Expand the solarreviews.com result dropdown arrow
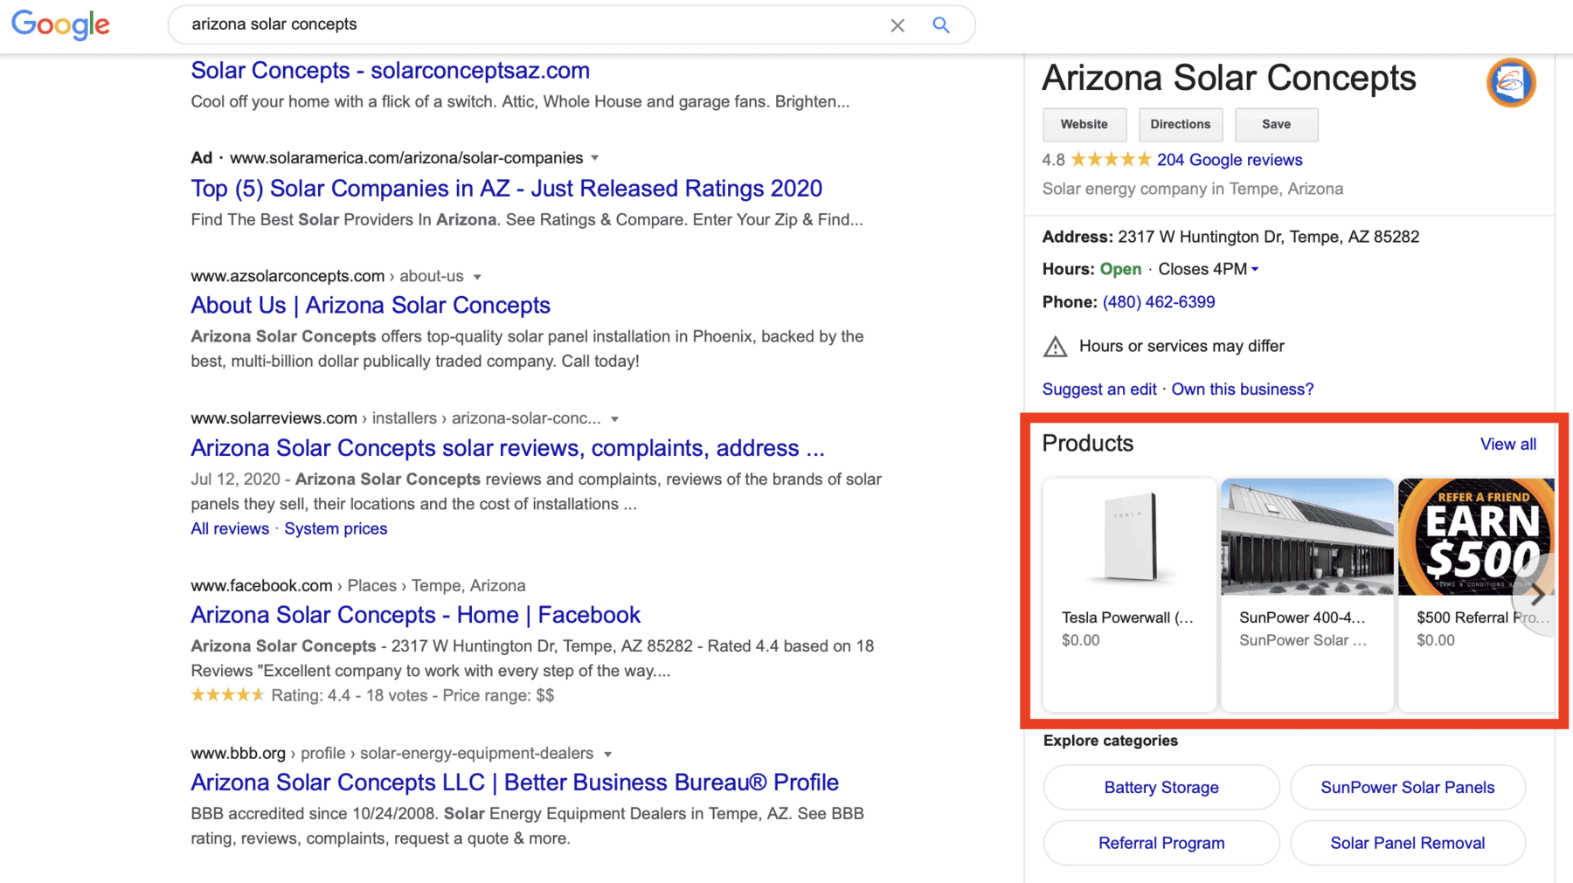This screenshot has height=883, width=1573. [615, 419]
